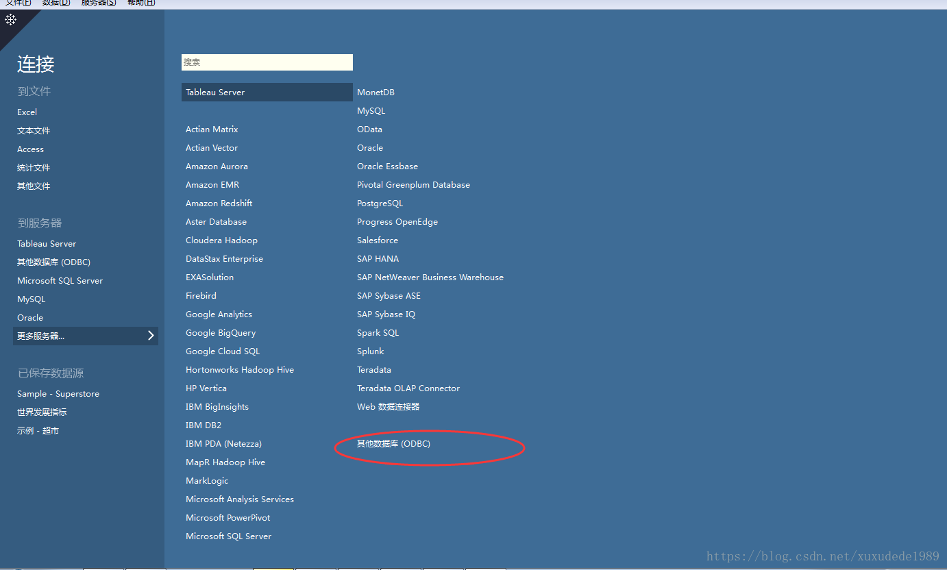
Task: Choose Spark SQL connector
Action: 378,333
